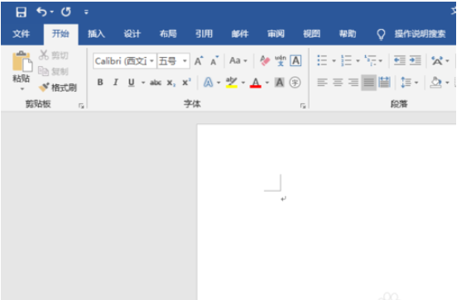
Task: Switch to the 插入 (Insert) tab
Action: pyautogui.click(x=96, y=34)
